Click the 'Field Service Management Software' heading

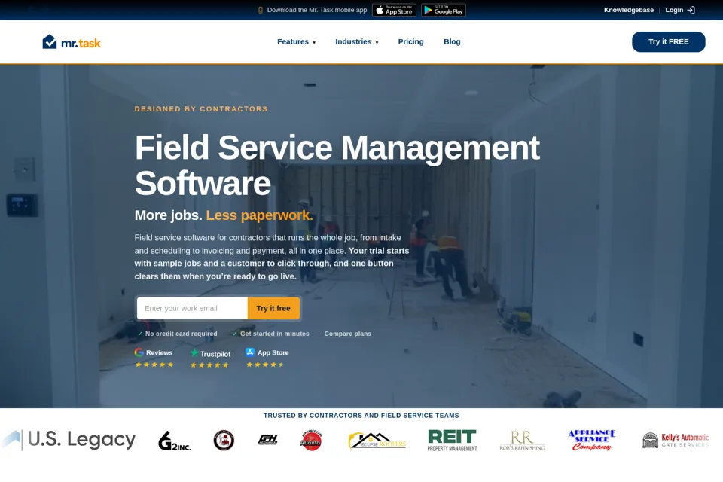click(337, 165)
